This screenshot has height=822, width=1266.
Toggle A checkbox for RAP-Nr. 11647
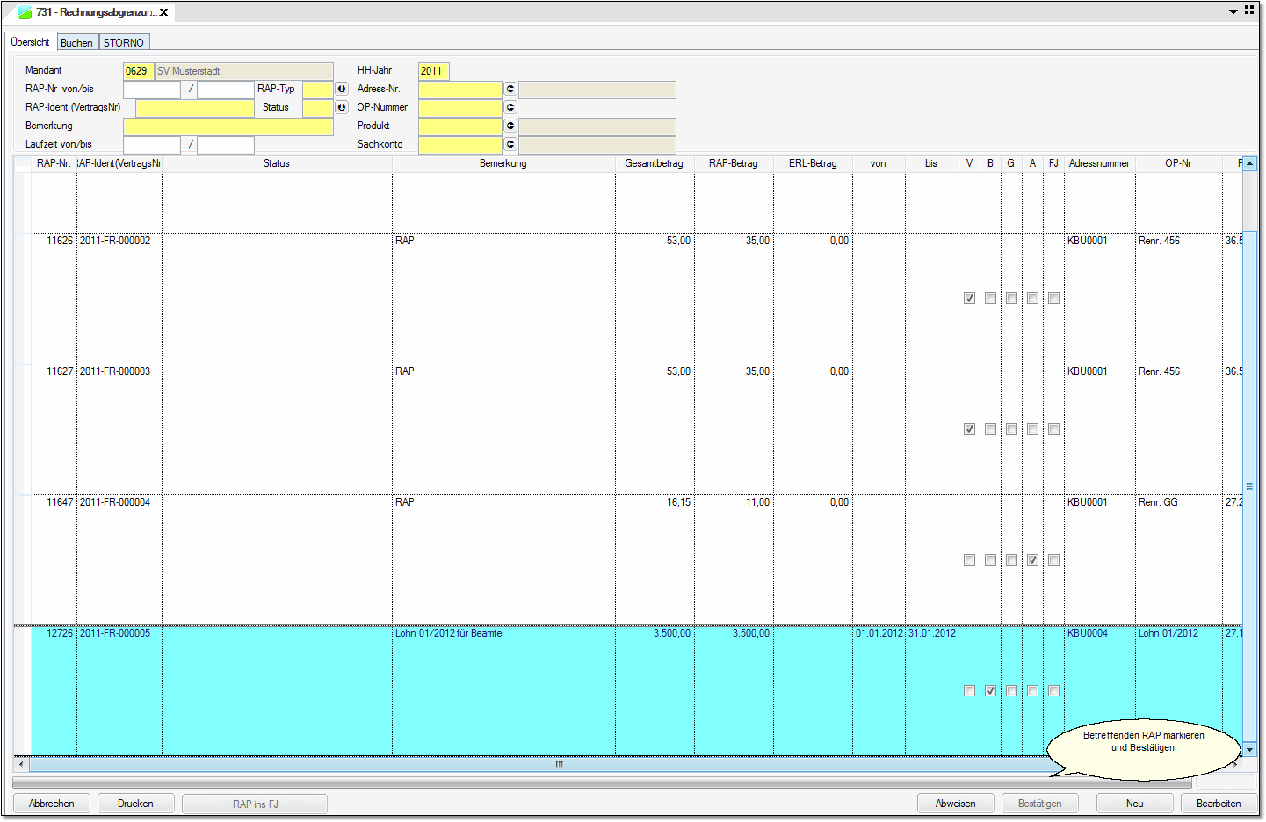point(1032,560)
